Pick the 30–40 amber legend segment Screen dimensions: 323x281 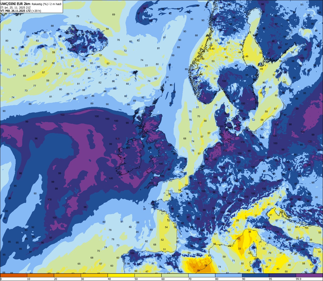pos(94,275)
